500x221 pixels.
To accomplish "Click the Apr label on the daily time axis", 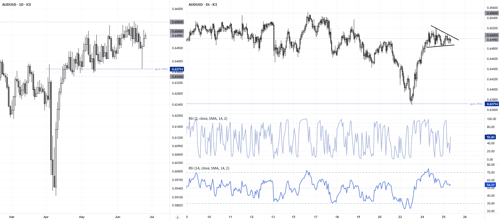I will [x=46, y=217].
